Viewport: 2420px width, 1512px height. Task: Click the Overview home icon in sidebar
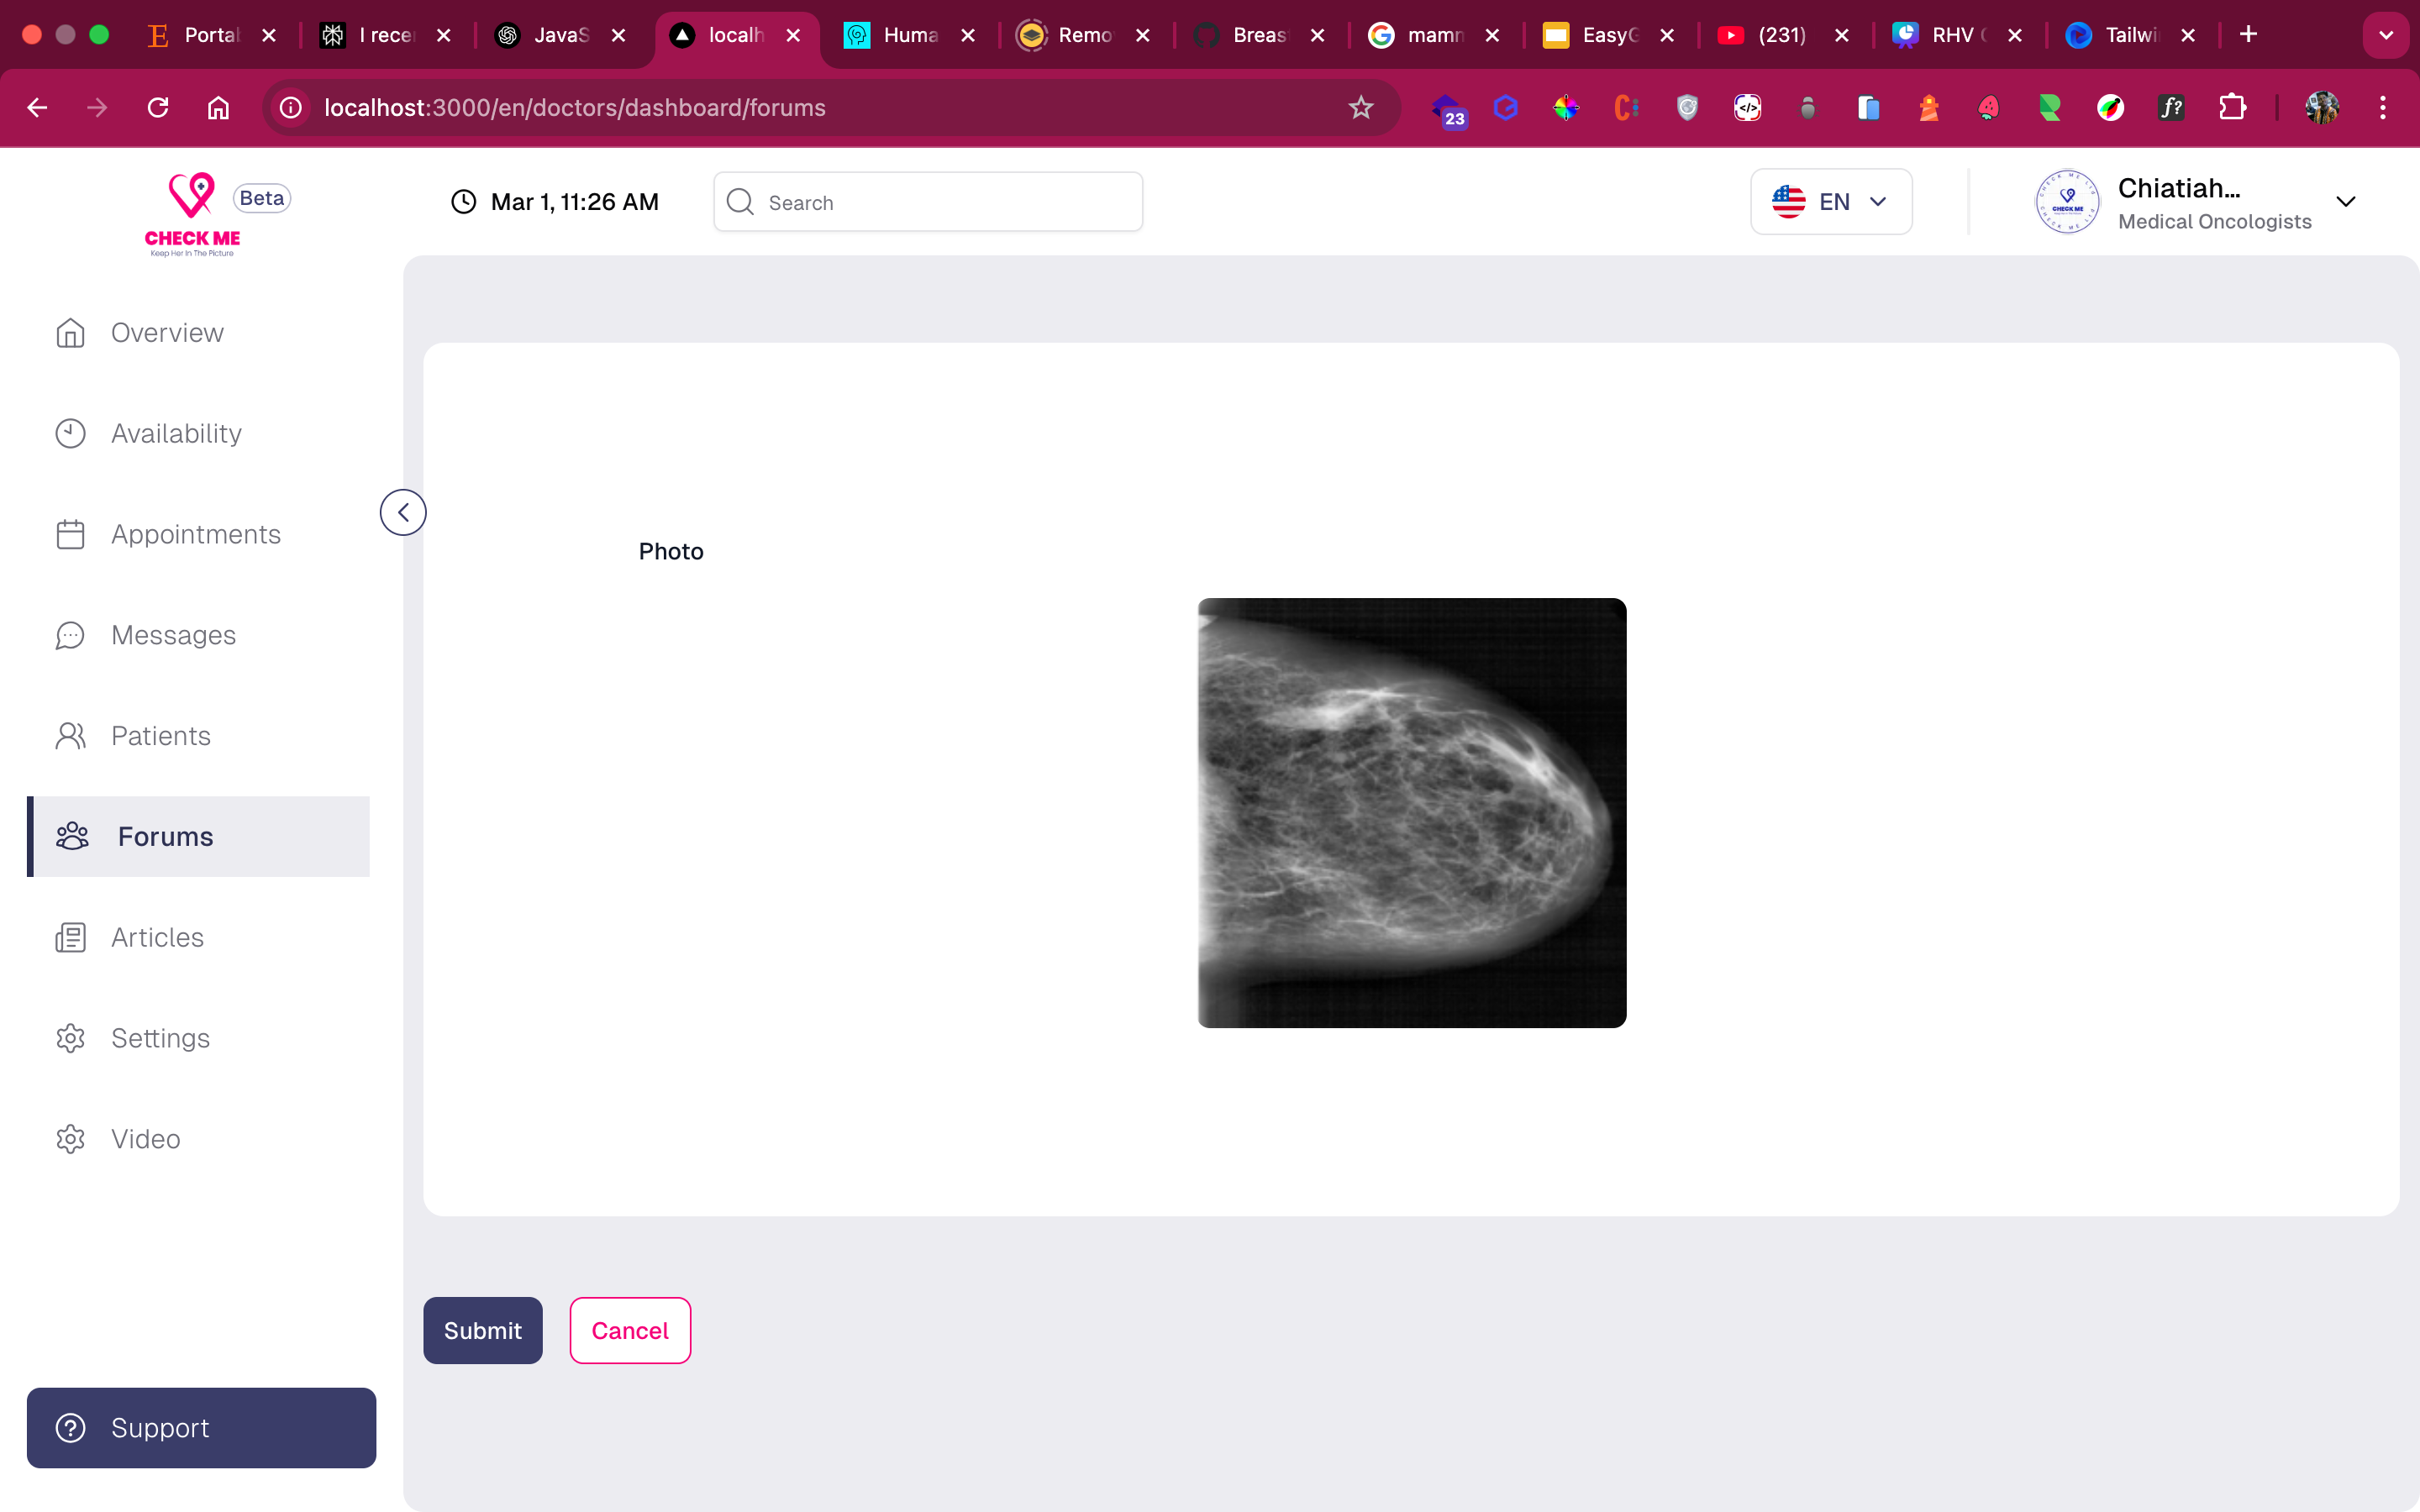(x=70, y=333)
